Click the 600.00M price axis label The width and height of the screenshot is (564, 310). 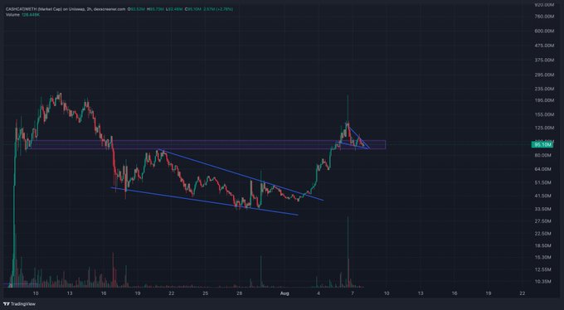pyautogui.click(x=544, y=31)
